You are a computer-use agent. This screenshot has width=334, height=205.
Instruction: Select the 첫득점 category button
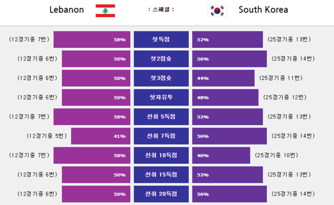tap(161, 39)
